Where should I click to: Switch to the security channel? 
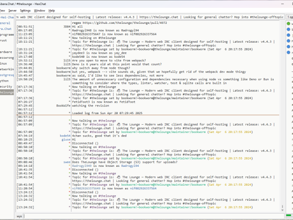(5, 86)
